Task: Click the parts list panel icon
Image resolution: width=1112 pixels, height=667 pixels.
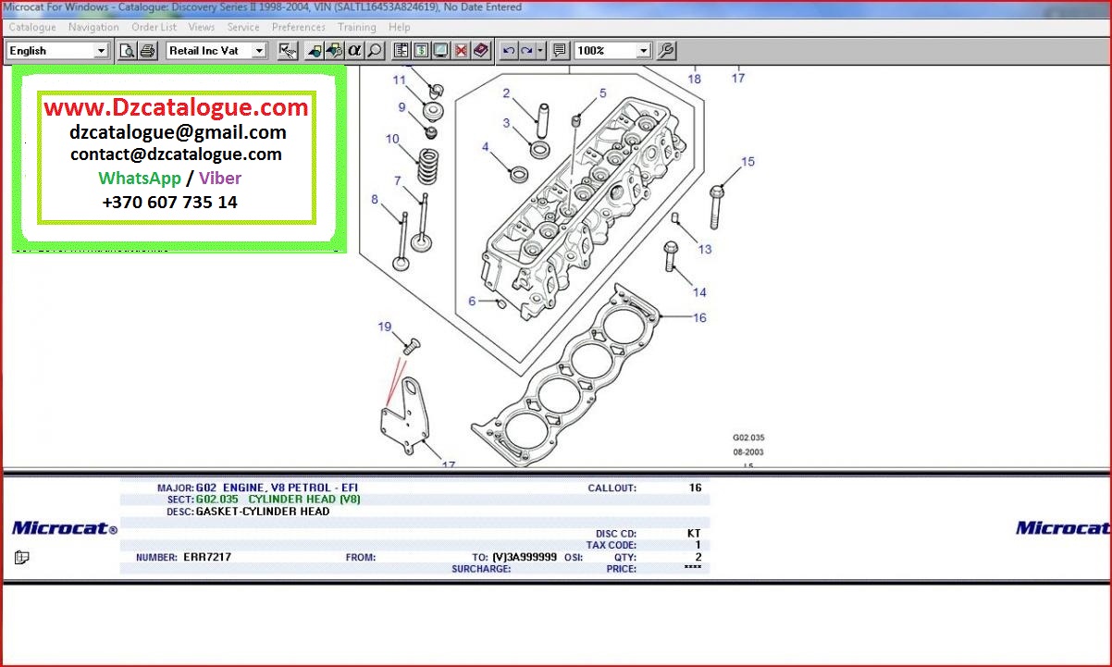Action: (x=401, y=51)
